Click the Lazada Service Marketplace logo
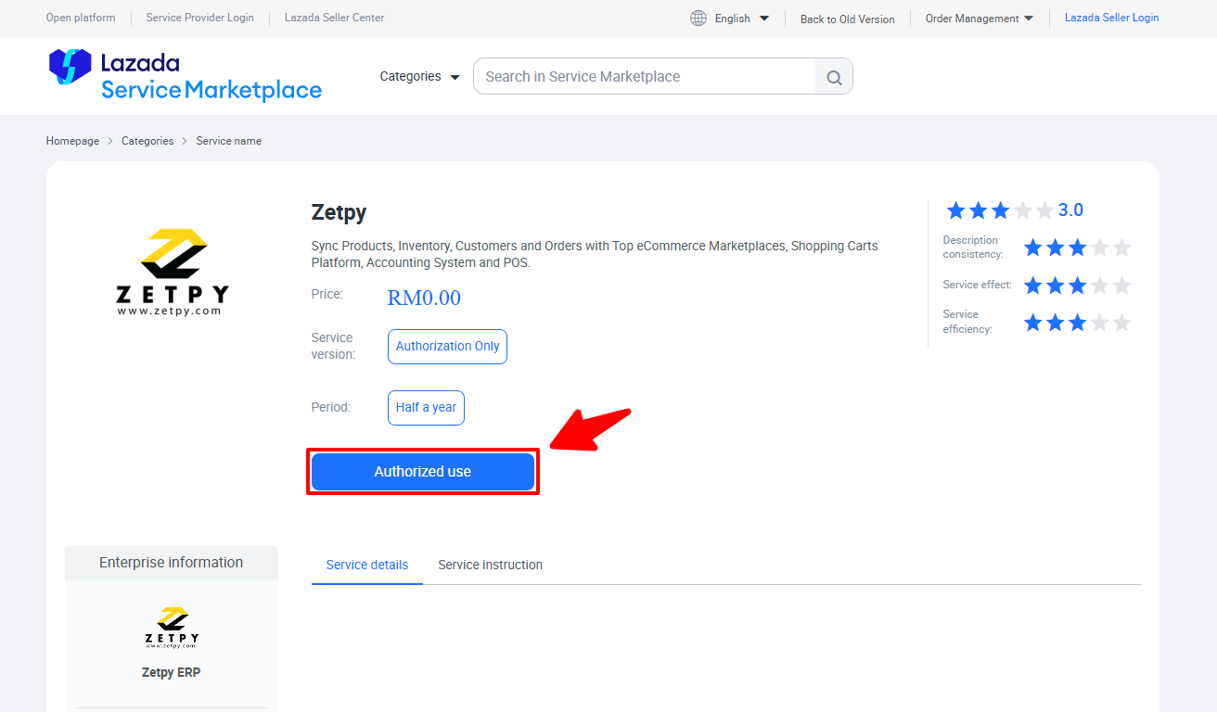The image size is (1217, 712). point(185,76)
